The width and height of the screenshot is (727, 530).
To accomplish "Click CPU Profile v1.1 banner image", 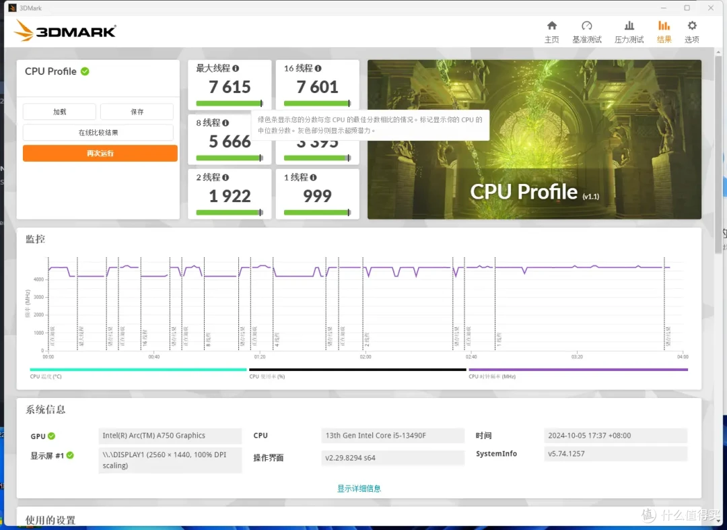I will click(534, 139).
